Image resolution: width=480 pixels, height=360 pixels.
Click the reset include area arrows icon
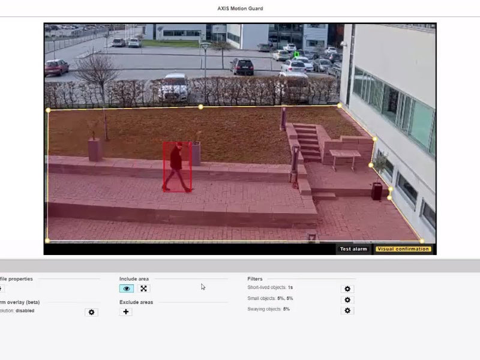pyautogui.click(x=144, y=289)
